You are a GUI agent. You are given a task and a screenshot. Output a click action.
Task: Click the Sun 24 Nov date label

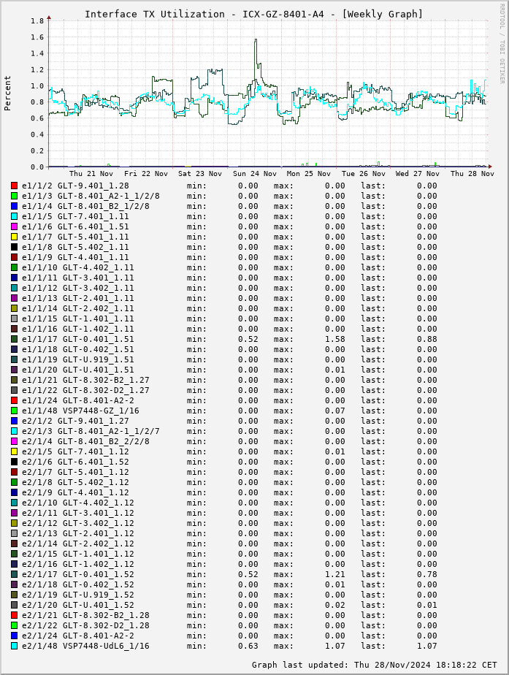click(x=255, y=174)
